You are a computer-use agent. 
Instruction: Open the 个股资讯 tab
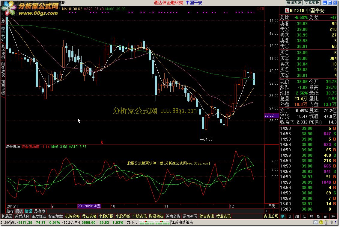[139, 216]
